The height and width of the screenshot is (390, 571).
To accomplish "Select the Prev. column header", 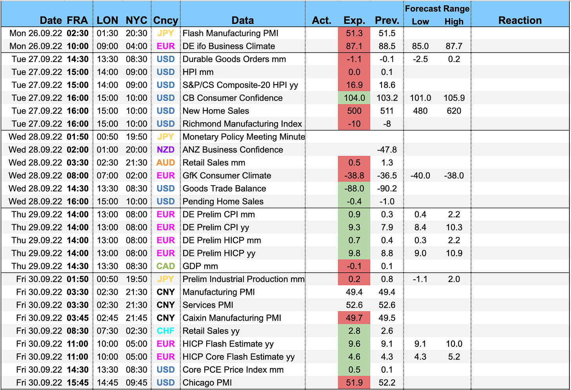I will [387, 20].
